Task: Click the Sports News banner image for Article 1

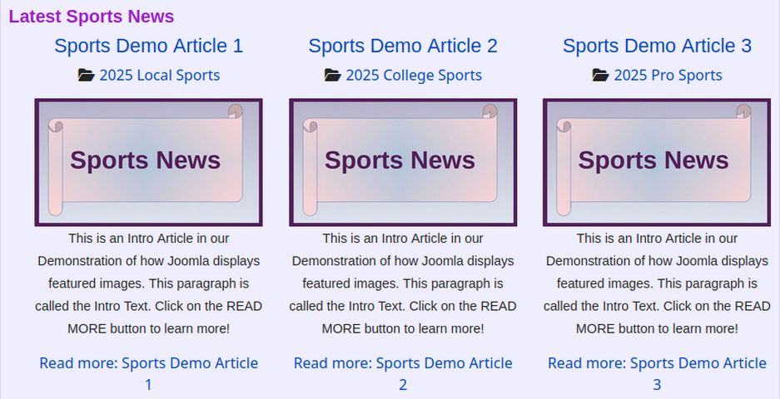Action: (x=148, y=162)
